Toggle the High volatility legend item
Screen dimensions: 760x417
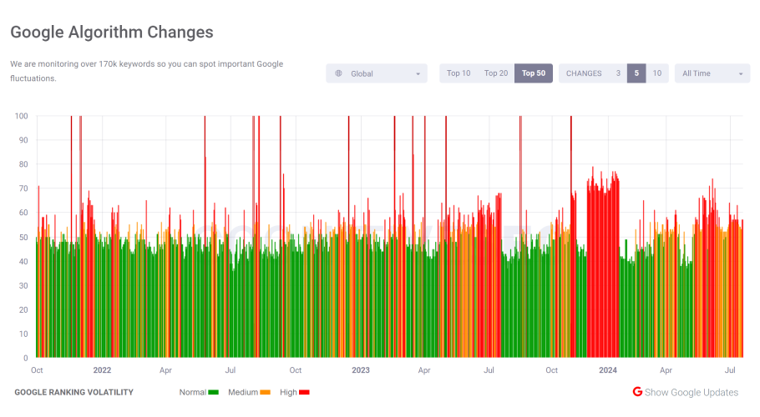pyautogui.click(x=294, y=392)
